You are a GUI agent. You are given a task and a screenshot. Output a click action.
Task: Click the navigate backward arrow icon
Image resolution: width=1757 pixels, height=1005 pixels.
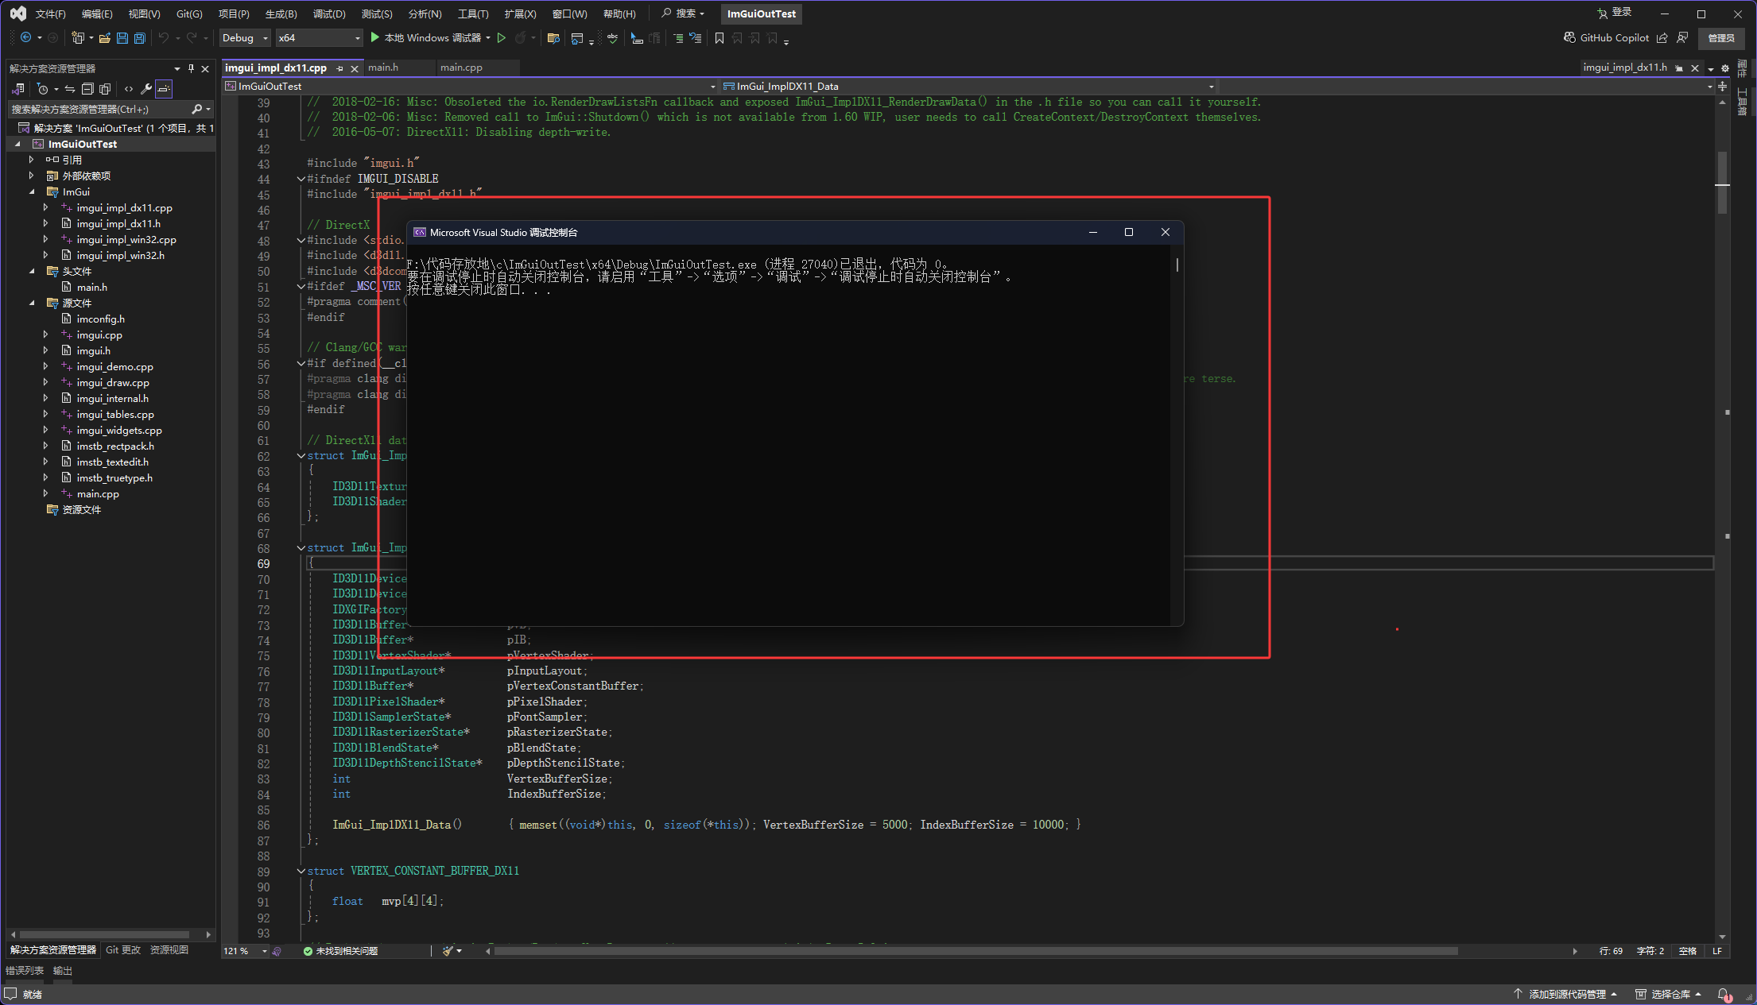[25, 37]
